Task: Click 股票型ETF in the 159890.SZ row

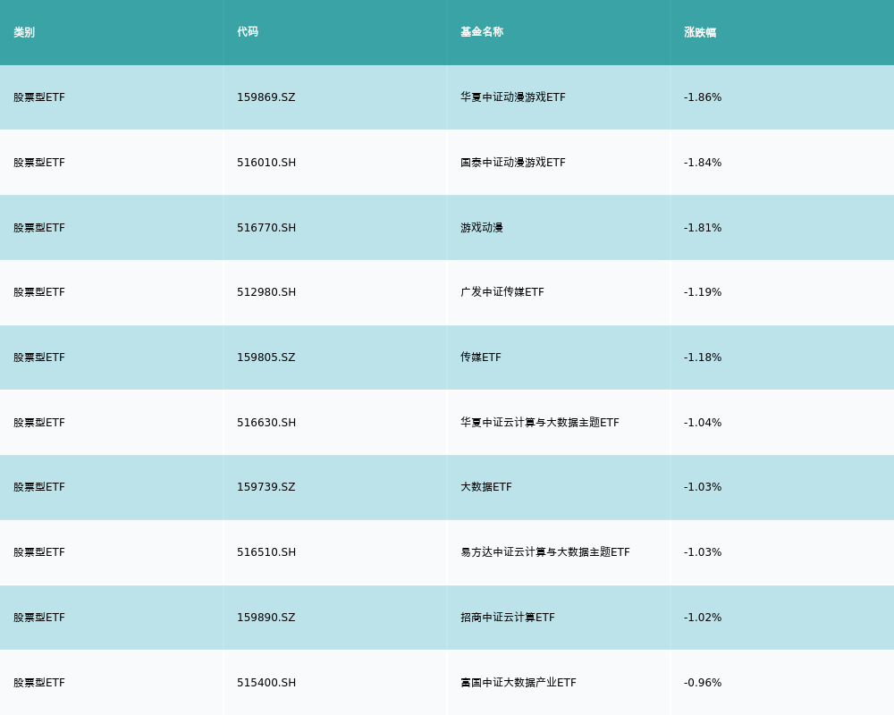Action: coord(39,618)
